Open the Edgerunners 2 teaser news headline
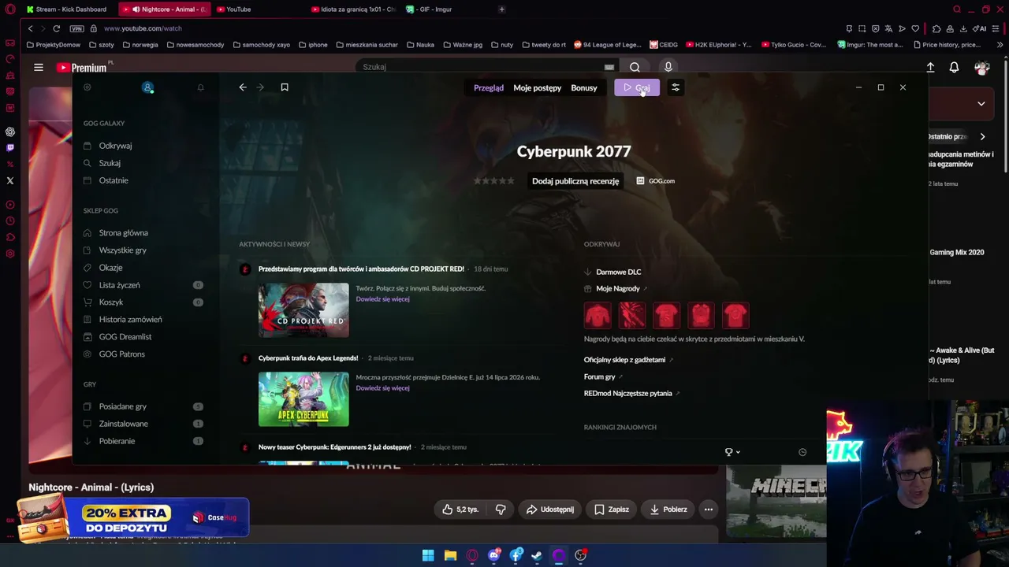1009x567 pixels. (335, 447)
